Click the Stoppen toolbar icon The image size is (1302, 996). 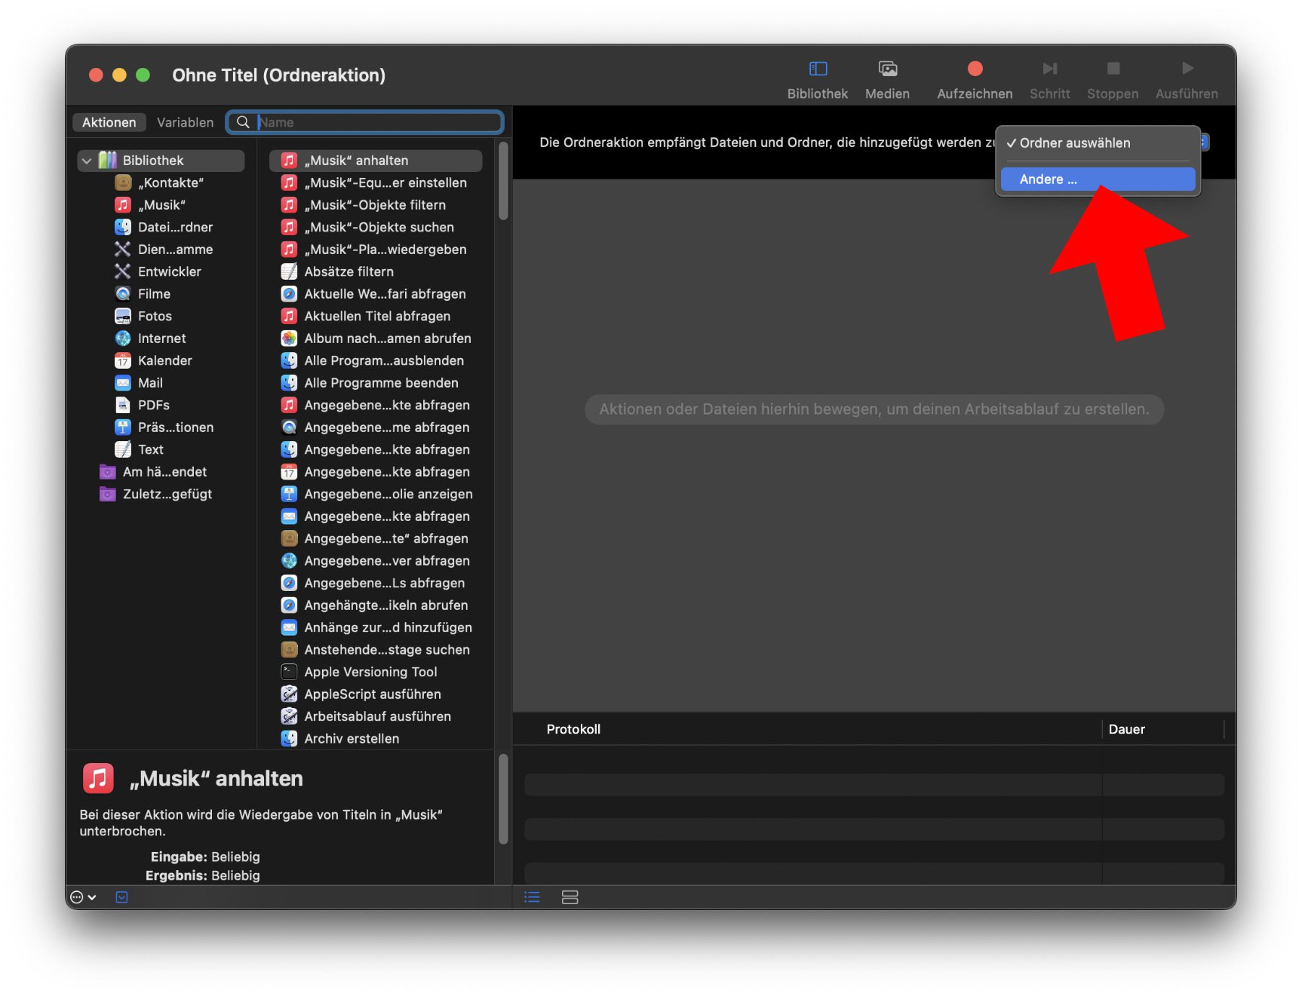(x=1112, y=69)
